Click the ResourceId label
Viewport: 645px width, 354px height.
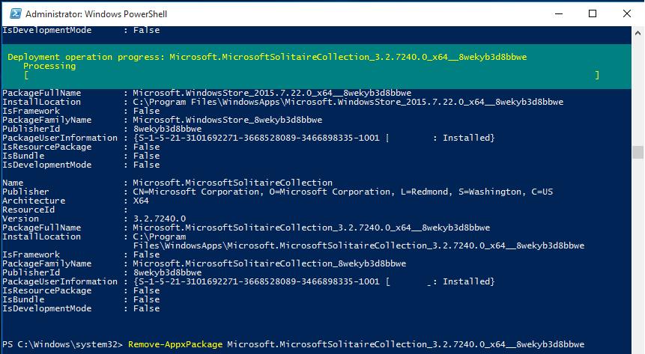(28, 210)
